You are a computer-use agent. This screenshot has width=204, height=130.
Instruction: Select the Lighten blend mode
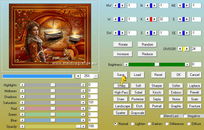click(x=132, y=124)
